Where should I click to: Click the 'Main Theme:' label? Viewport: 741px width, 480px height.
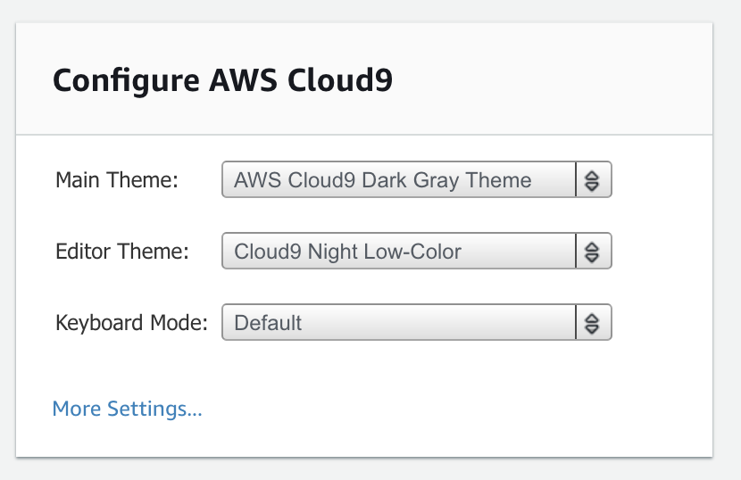tap(117, 180)
